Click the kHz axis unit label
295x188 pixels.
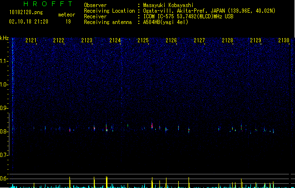click(4, 38)
